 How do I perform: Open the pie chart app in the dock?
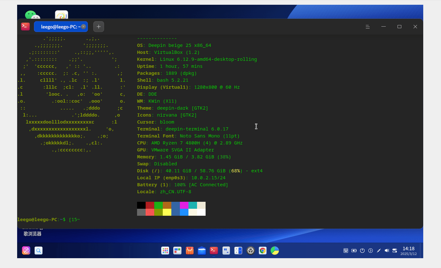tap(275, 251)
